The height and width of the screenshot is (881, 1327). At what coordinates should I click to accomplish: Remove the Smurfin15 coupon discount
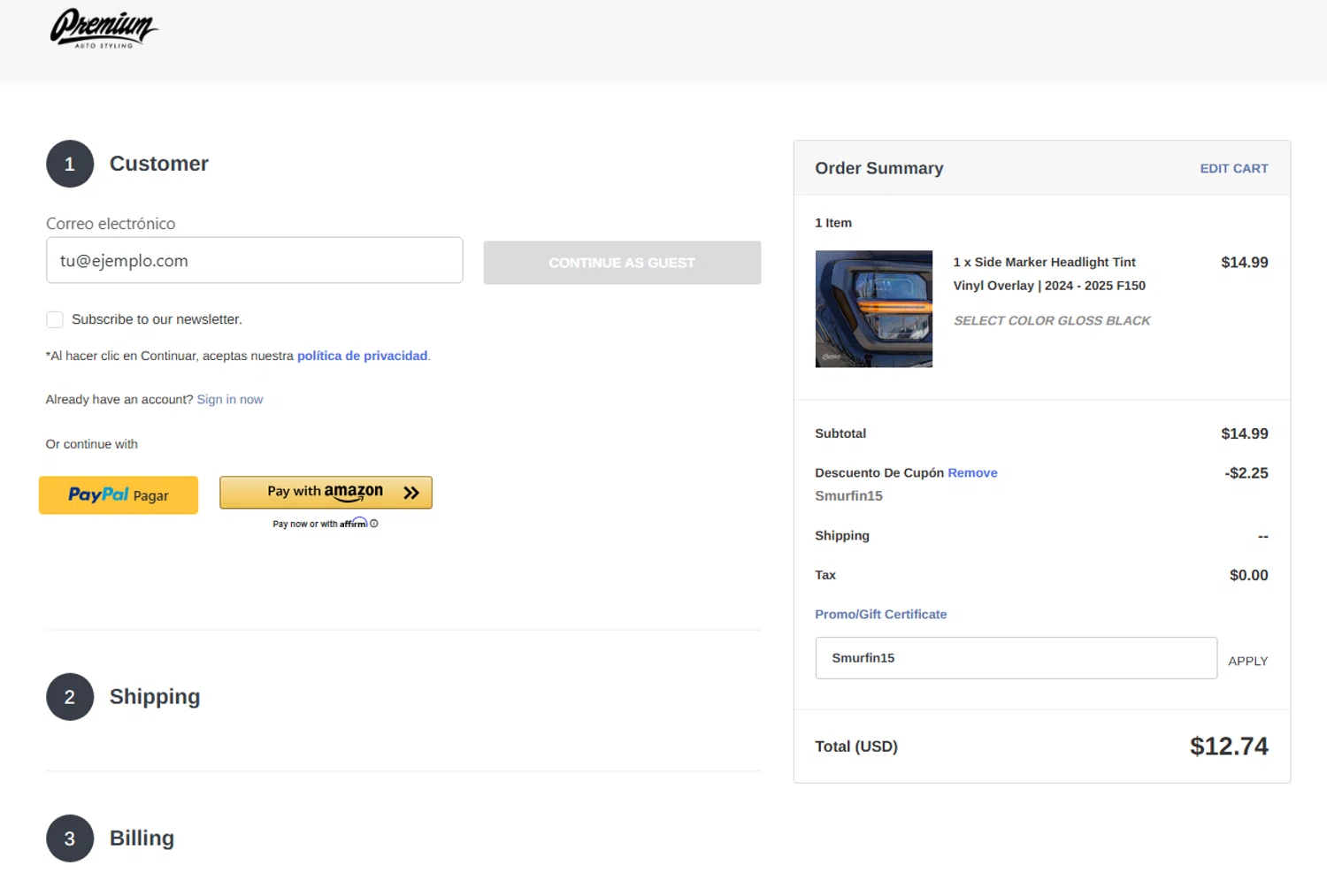click(x=972, y=473)
